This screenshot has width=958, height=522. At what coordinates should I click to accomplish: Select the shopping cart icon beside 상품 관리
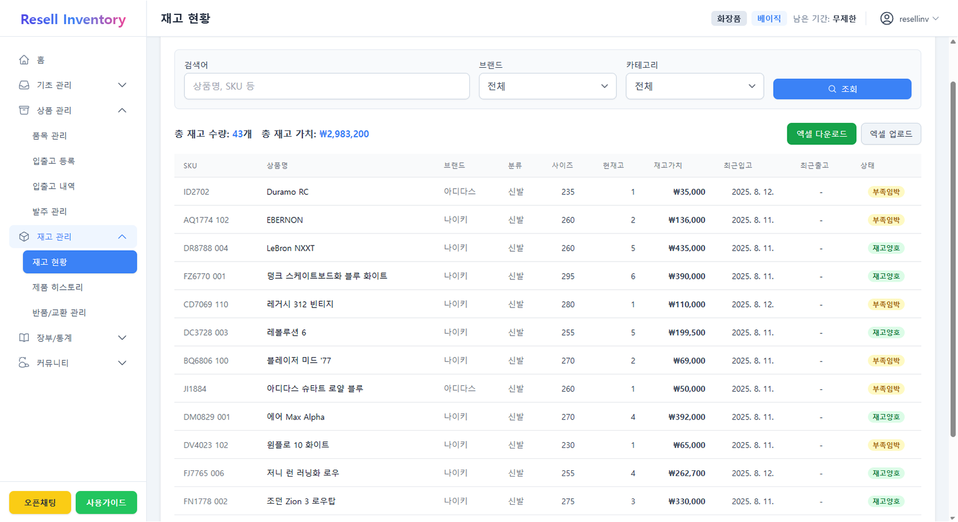(x=24, y=110)
